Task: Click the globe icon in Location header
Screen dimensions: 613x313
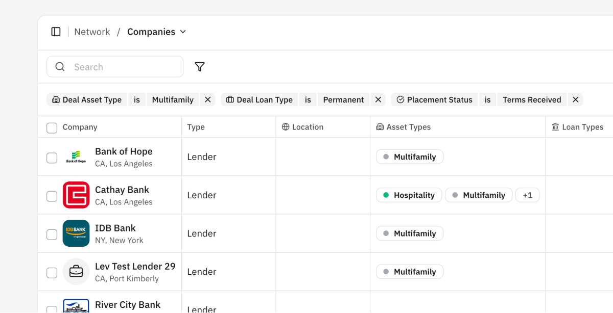Action: pyautogui.click(x=285, y=126)
